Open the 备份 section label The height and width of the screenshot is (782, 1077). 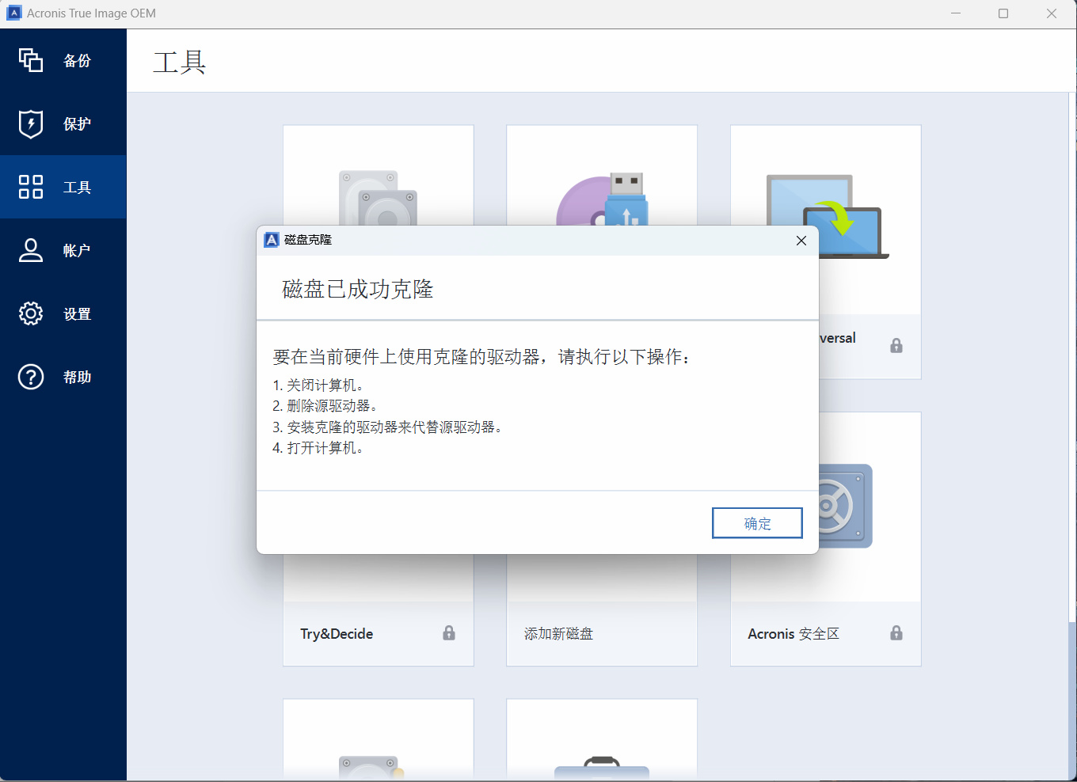click(x=78, y=61)
